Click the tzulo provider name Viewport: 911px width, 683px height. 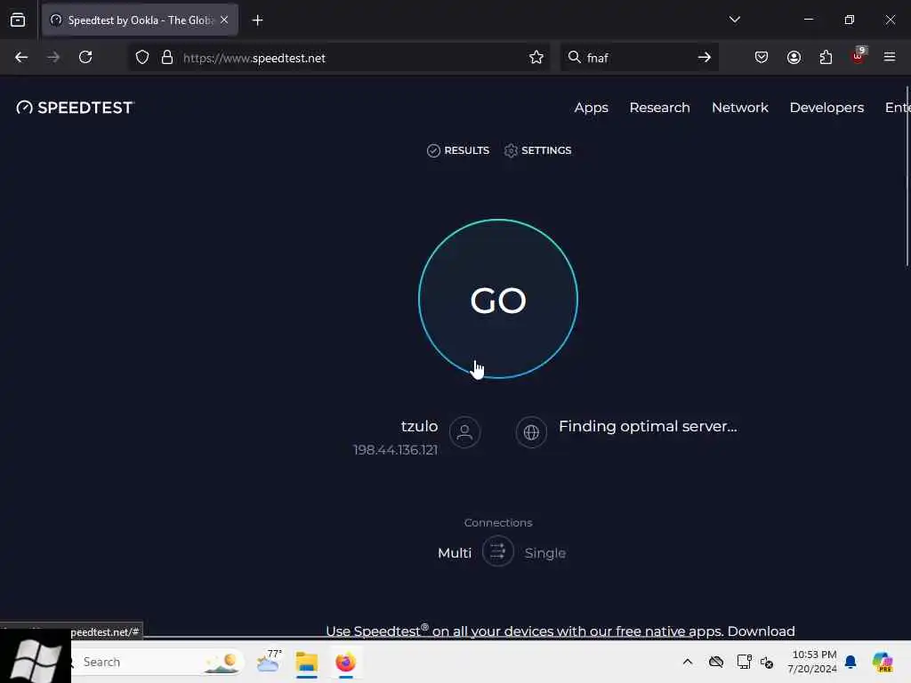[x=419, y=426]
